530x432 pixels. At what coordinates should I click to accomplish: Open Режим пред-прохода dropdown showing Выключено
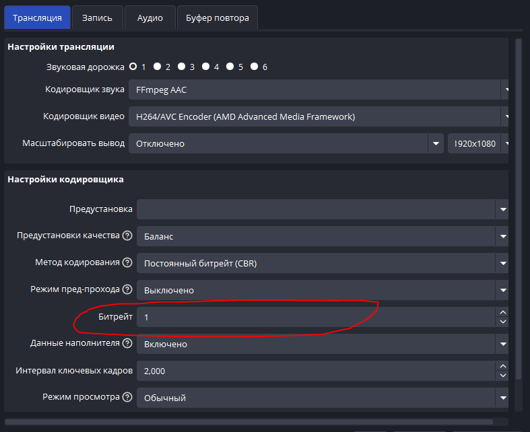click(x=323, y=290)
